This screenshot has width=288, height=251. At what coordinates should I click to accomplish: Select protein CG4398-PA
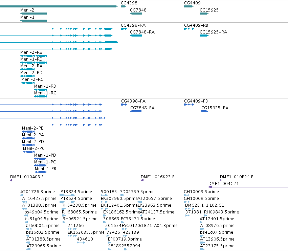(124, 105)
